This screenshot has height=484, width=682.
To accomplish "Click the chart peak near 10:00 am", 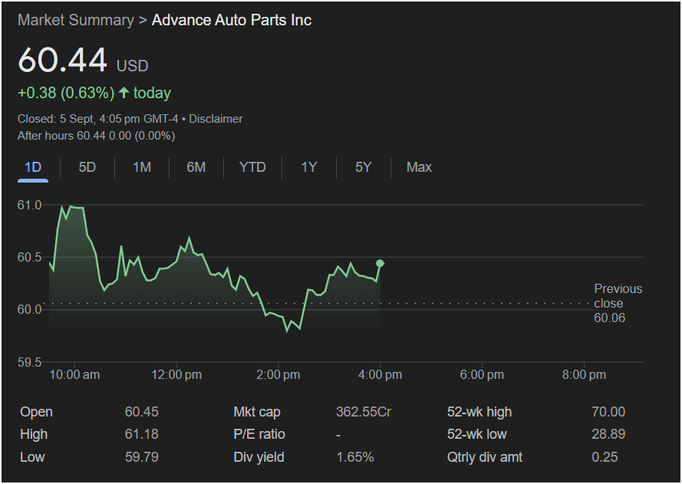I will [71, 206].
